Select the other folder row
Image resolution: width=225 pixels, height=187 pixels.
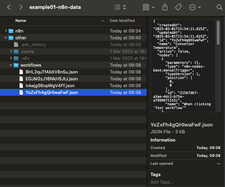click(x=73, y=38)
